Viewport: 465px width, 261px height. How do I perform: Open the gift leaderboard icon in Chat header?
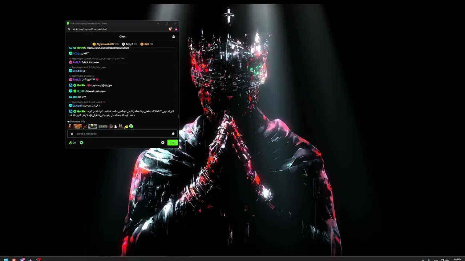[x=174, y=37]
